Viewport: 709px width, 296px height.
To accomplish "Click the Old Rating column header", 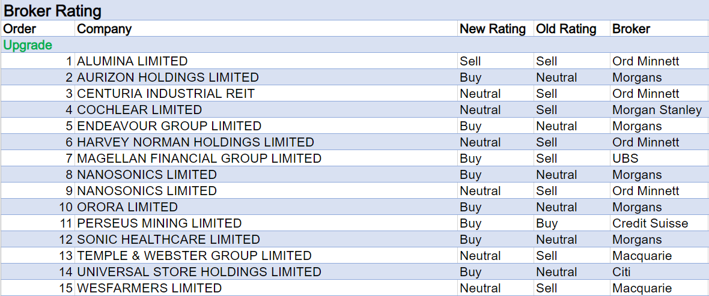I will pos(566,29).
